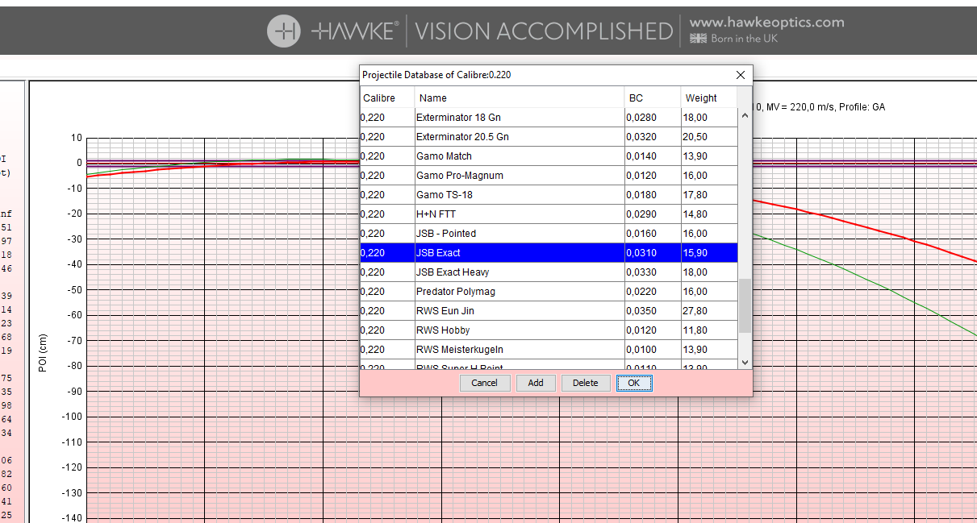
Task: Click the Add button
Action: pos(536,383)
